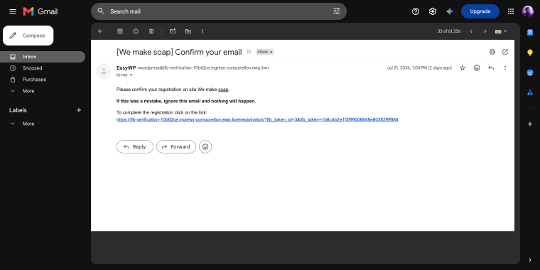Click the Gmail logo
This screenshot has width=540, height=270.
[x=40, y=11]
